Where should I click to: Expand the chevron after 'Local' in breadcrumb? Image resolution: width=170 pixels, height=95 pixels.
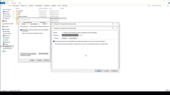(x=61, y=6)
